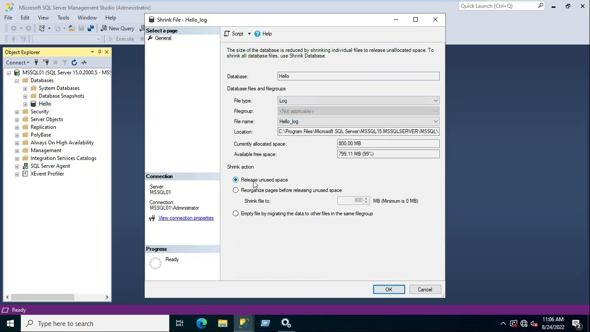
Task: Select the Management tree item
Action: (x=46, y=151)
